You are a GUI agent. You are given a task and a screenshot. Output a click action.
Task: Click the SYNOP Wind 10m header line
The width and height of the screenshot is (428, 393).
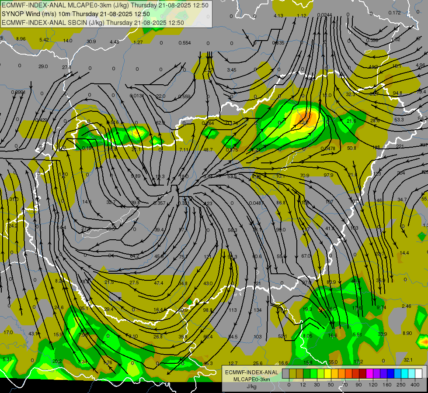[76, 14]
